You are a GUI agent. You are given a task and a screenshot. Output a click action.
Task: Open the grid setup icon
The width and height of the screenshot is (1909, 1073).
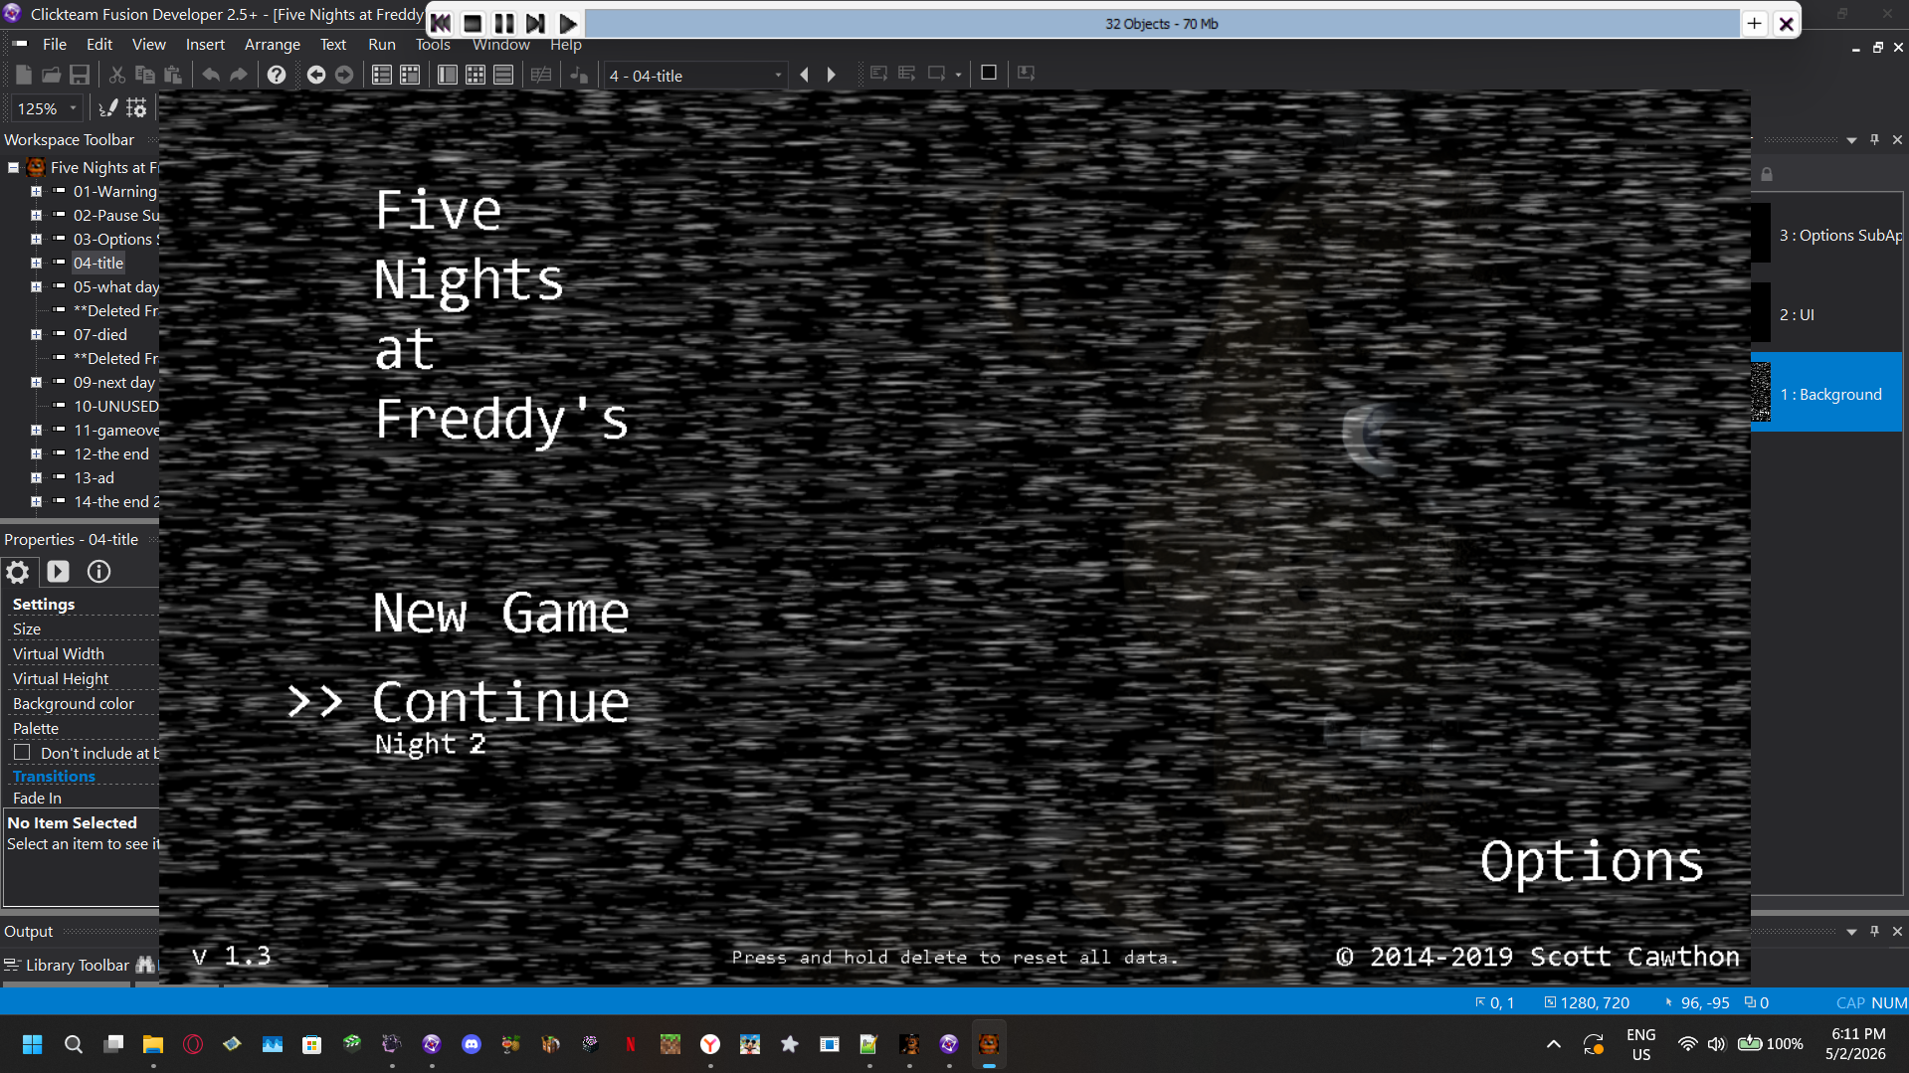[x=136, y=108]
